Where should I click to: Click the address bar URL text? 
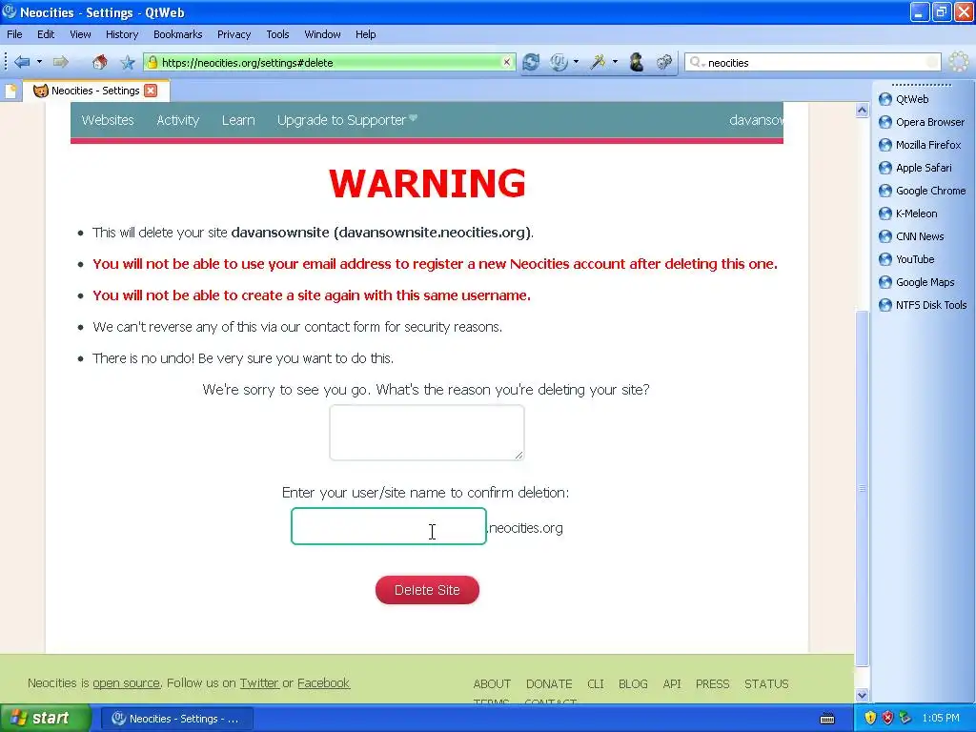coord(247,63)
